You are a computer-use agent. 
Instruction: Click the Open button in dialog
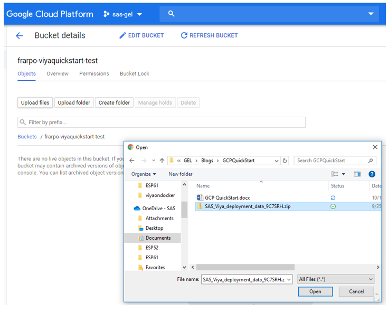point(315,291)
